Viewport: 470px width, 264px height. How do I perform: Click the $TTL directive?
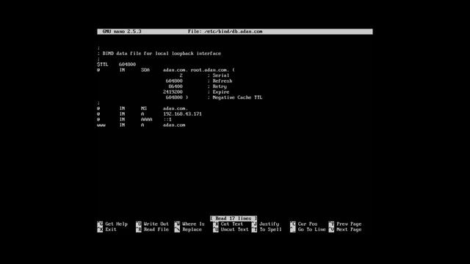pyautogui.click(x=103, y=65)
